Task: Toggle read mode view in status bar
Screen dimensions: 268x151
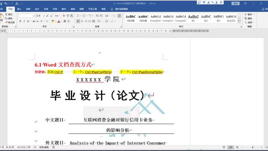Action: point(224,147)
